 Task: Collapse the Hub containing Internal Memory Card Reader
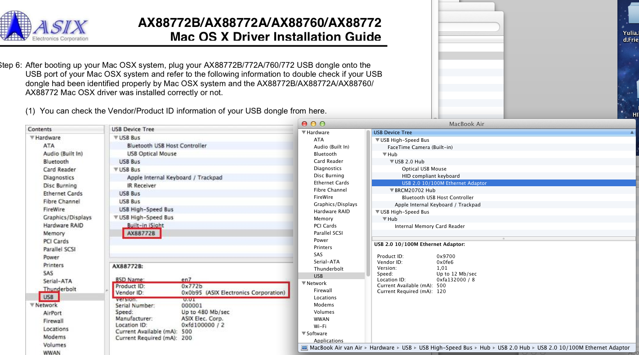384,219
